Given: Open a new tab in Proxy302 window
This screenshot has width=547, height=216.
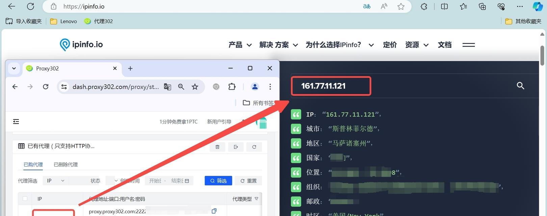Looking at the screenshot, I should [130, 68].
